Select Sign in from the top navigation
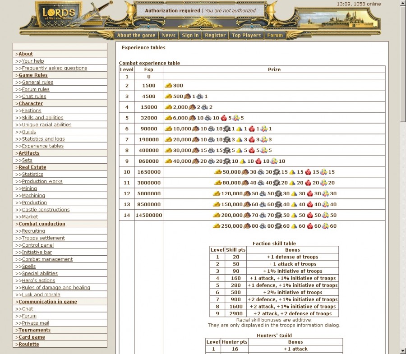This screenshot has height=354, width=406. [x=190, y=35]
